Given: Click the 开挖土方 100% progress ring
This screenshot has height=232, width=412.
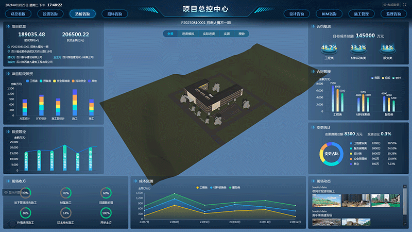Looking at the screenshot, I should pos(106,213).
